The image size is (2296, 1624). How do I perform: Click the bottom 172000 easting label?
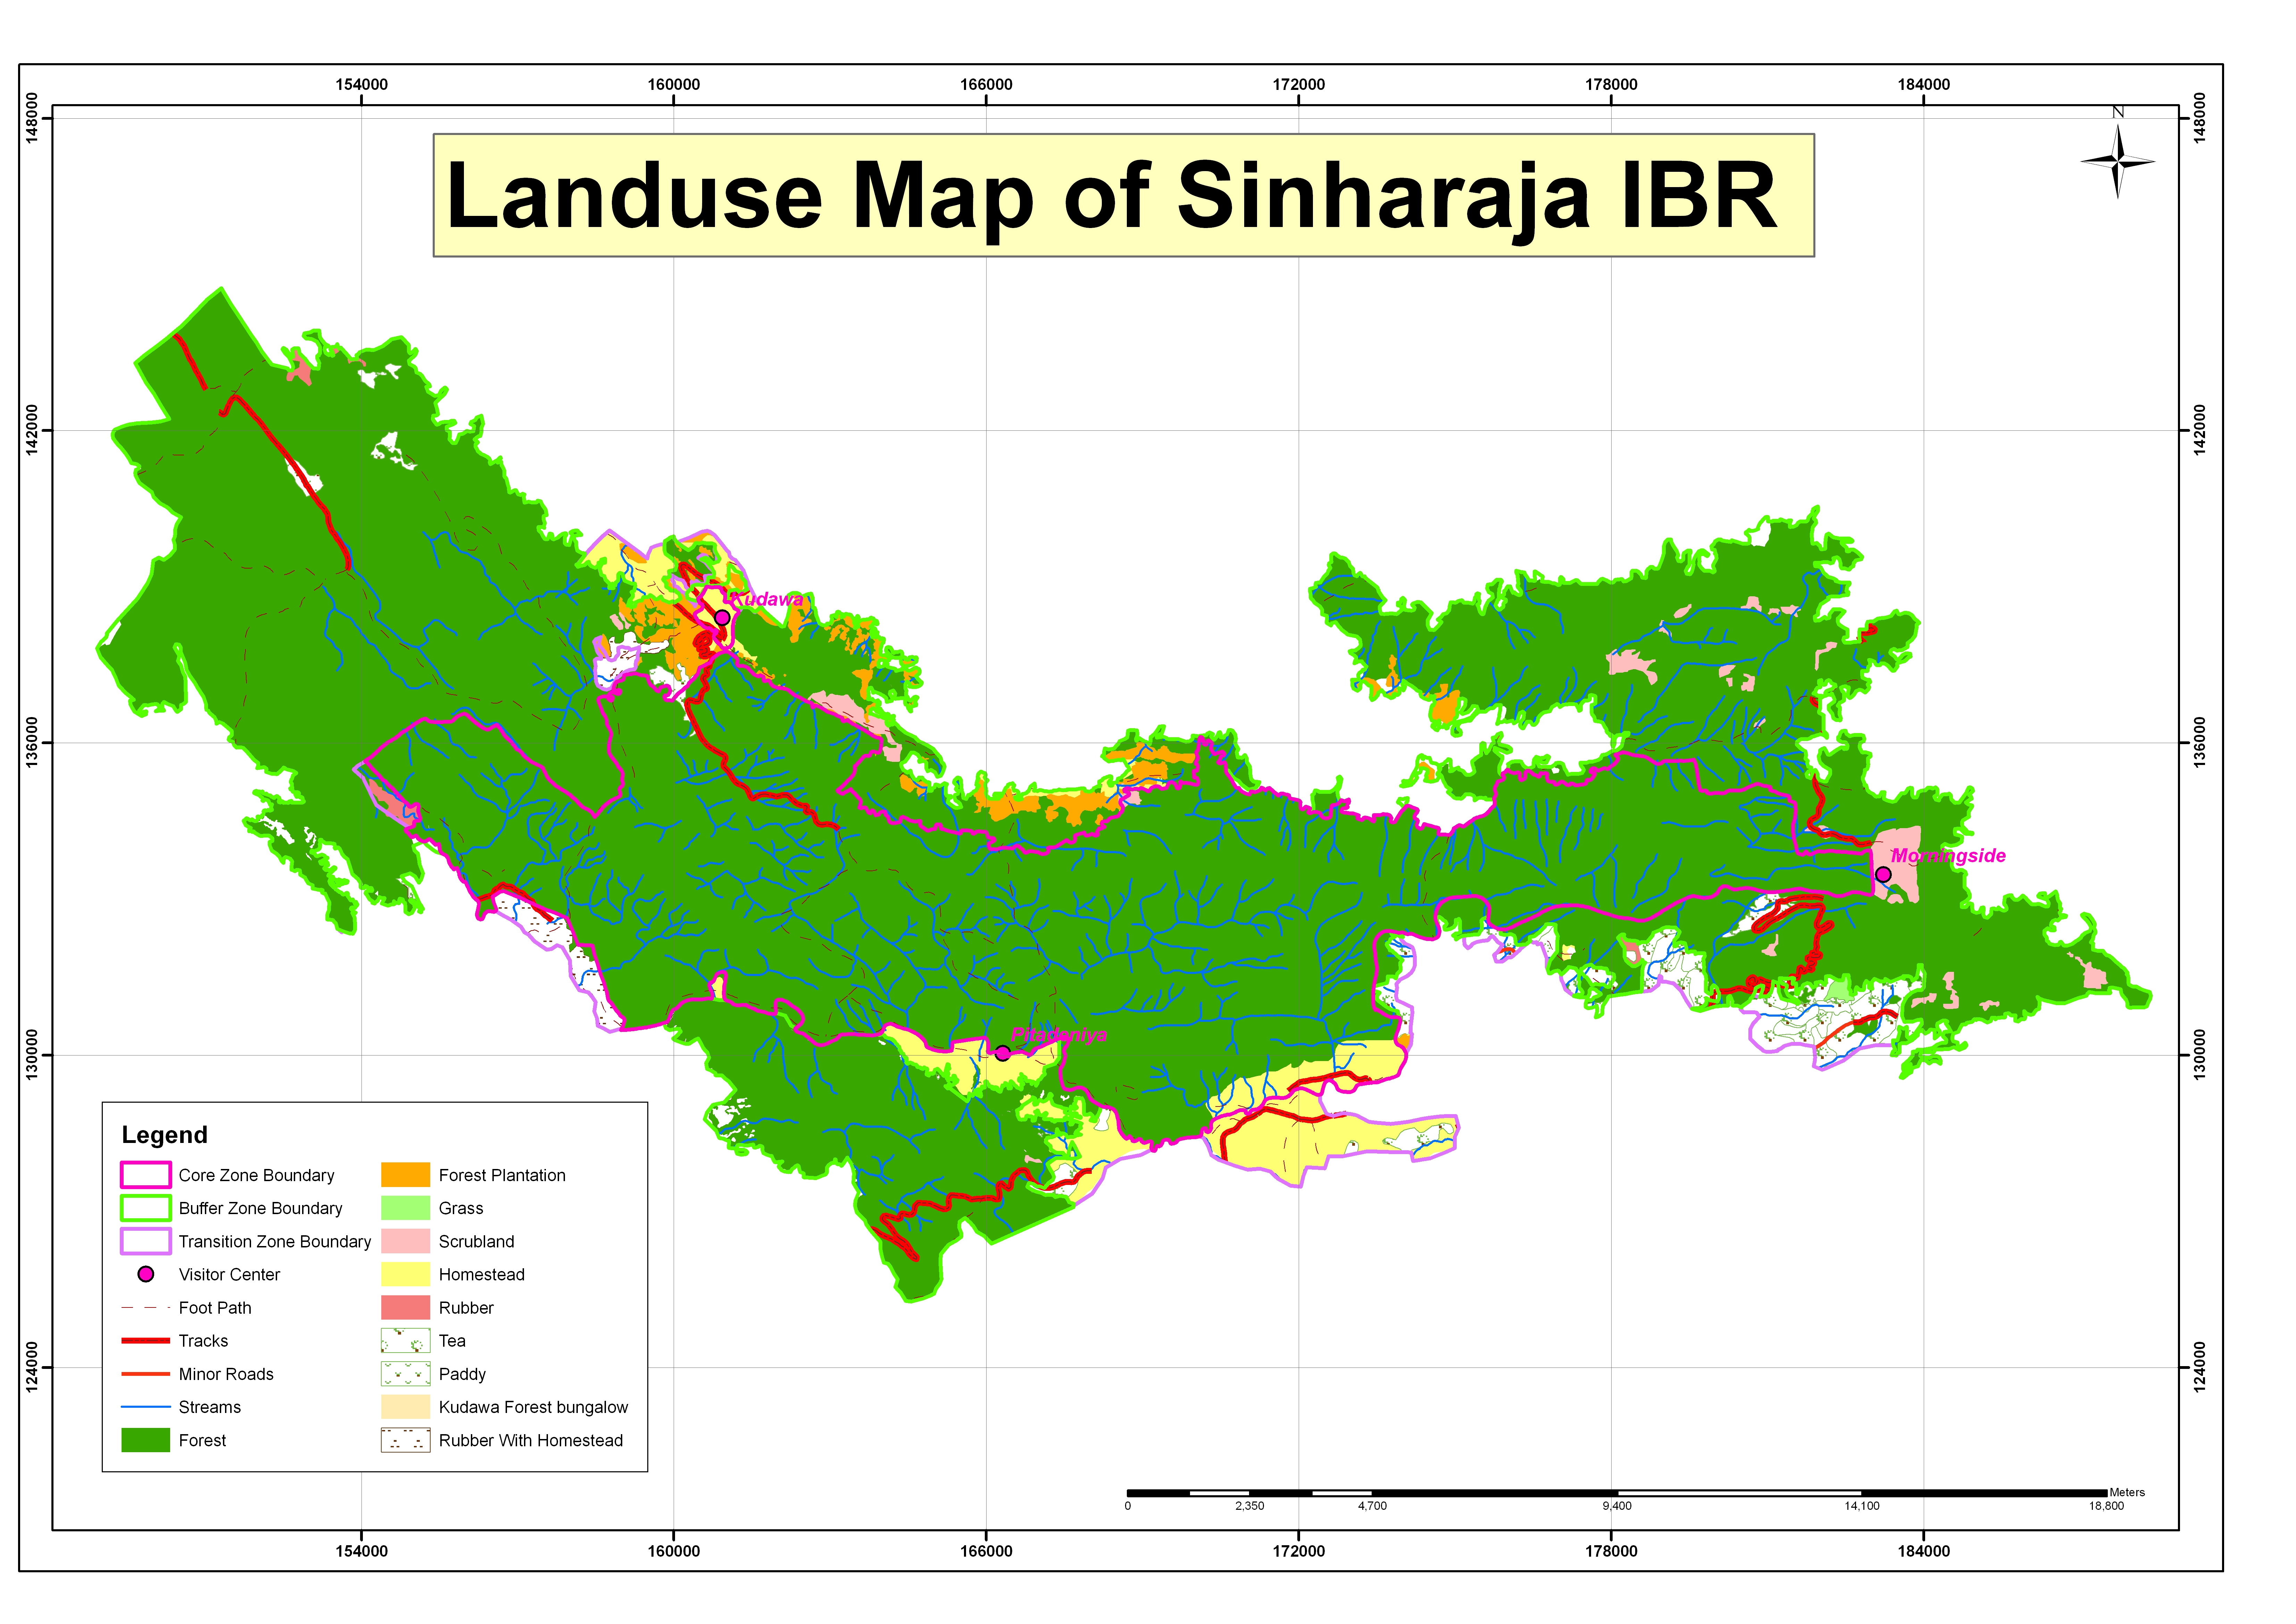point(1299,1551)
